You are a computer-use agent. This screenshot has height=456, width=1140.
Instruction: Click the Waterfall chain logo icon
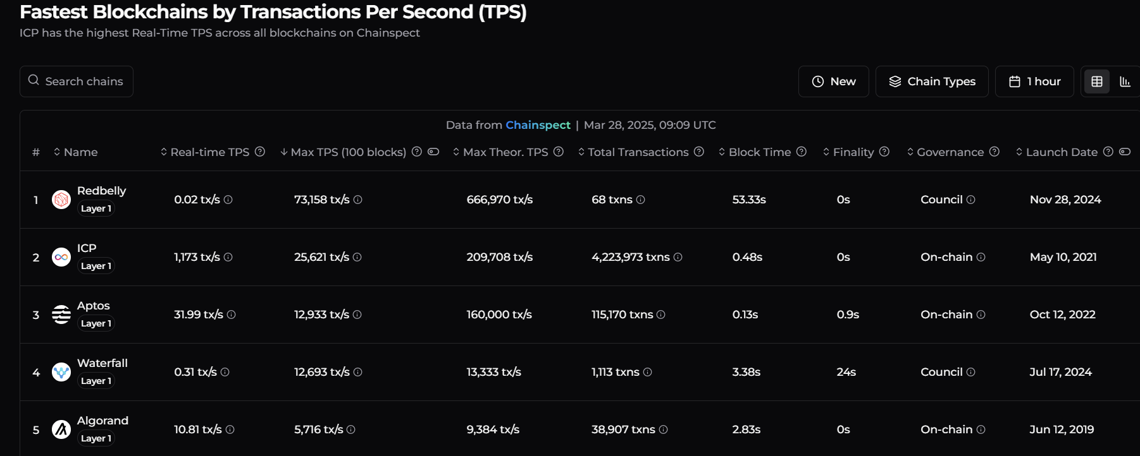(x=61, y=372)
